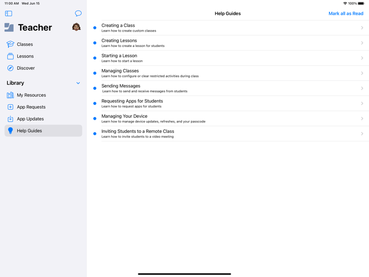Screen dimensions: 369x277
Task: Click the battery status icon
Action: pyautogui.click(x=361, y=3)
